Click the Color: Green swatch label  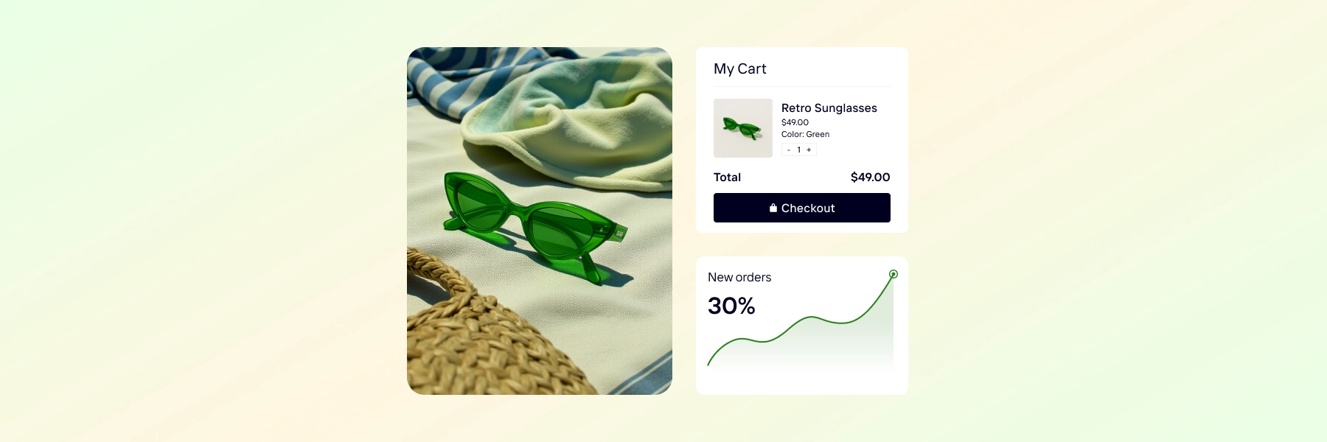point(806,134)
